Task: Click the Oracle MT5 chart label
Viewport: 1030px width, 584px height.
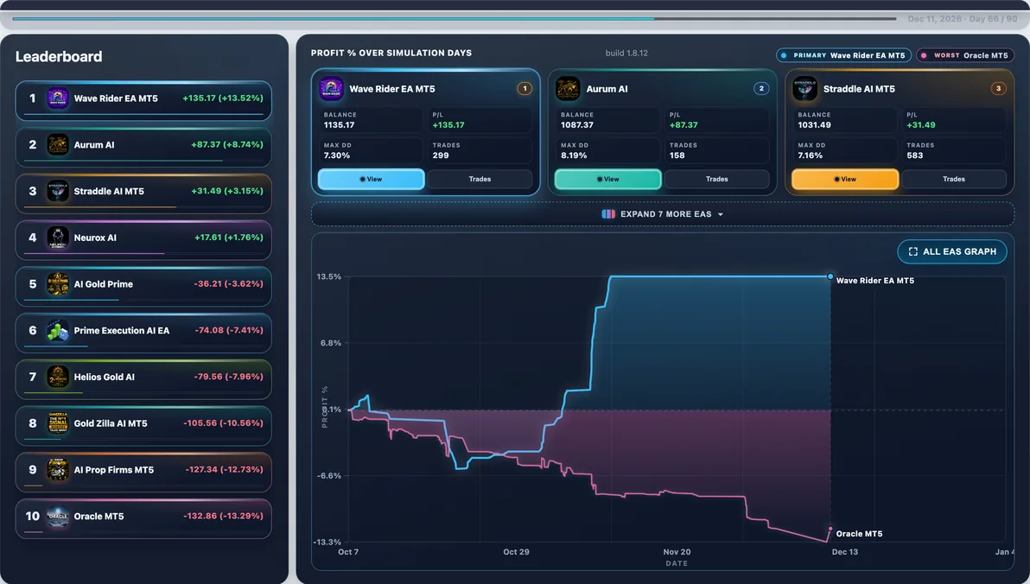Action: tap(859, 534)
